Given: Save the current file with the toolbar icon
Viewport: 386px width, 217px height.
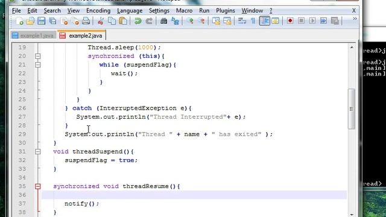Looking at the screenshot, I should (x=42, y=21).
